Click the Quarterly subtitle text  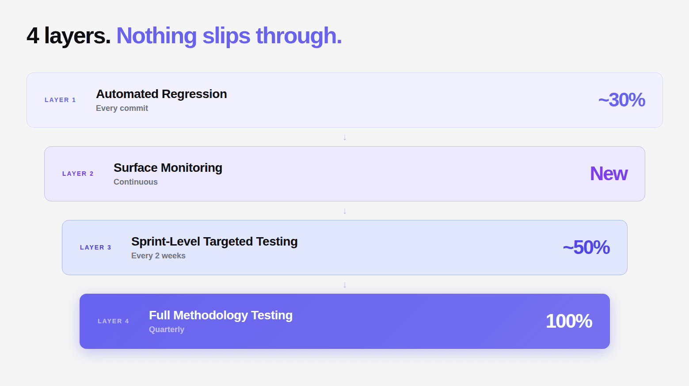click(x=167, y=329)
